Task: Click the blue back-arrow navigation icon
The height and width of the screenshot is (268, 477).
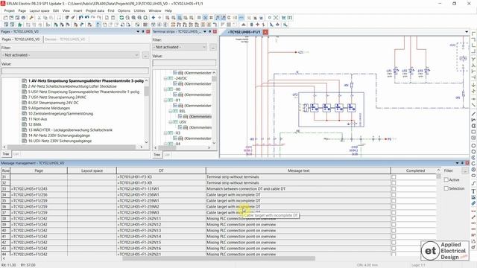Action: (154, 18)
